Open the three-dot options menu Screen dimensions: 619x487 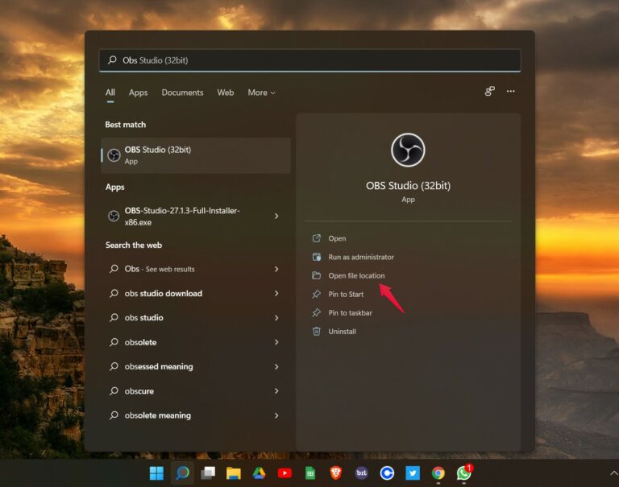coord(510,91)
